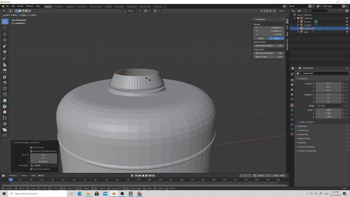The width and height of the screenshot is (350, 197).
Task: Enable the Proportional Editing checkbox
Action: click(31, 169)
